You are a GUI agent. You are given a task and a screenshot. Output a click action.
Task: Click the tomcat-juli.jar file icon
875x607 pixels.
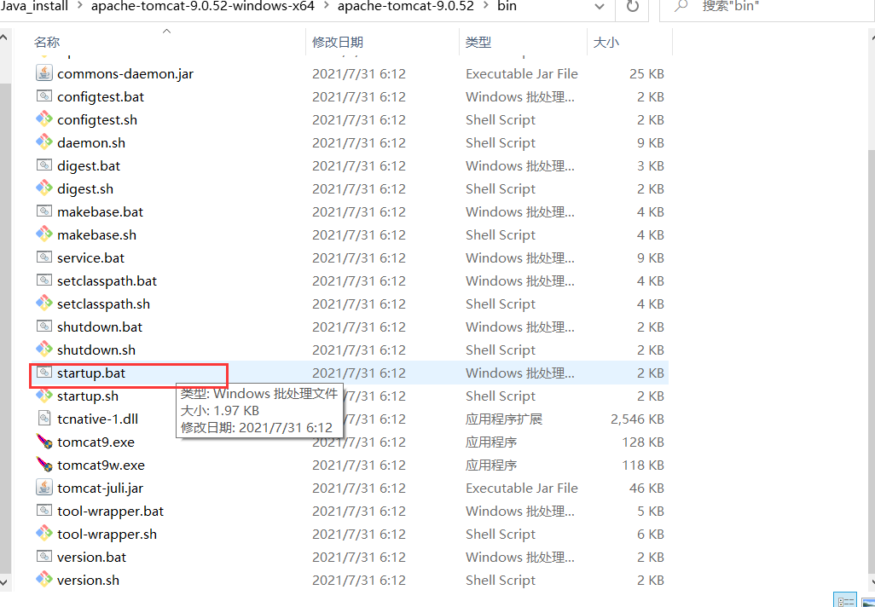pyautogui.click(x=44, y=488)
